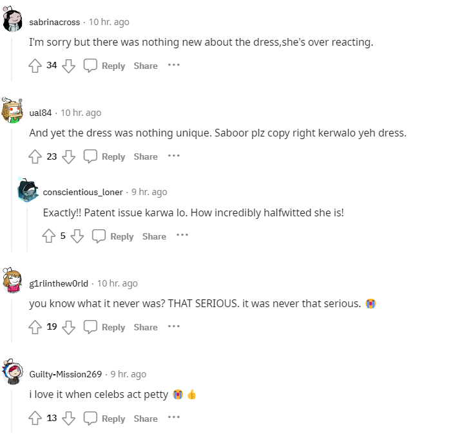
Task: Click ual84's avatar image
Action: (13, 112)
